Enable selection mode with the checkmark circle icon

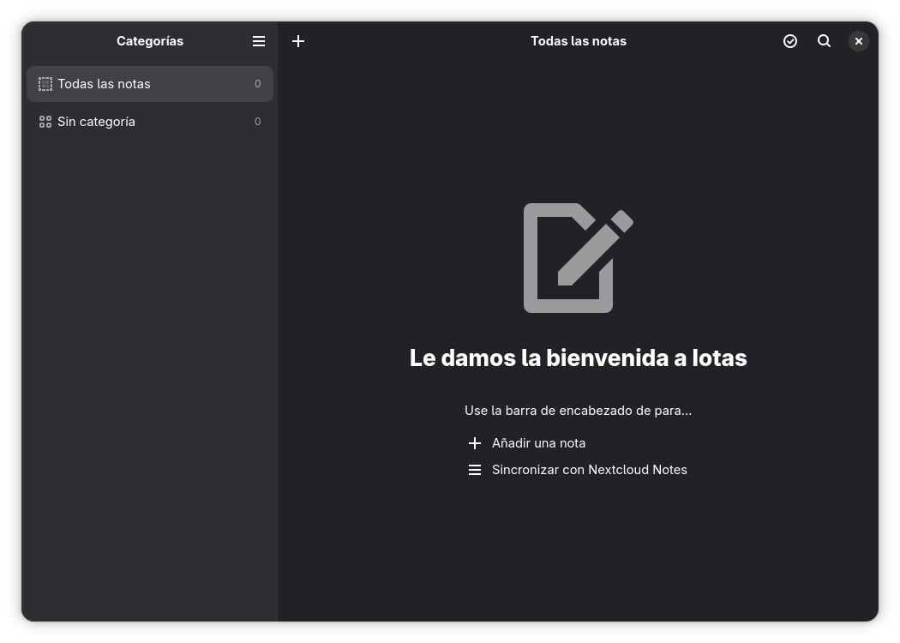tap(790, 41)
